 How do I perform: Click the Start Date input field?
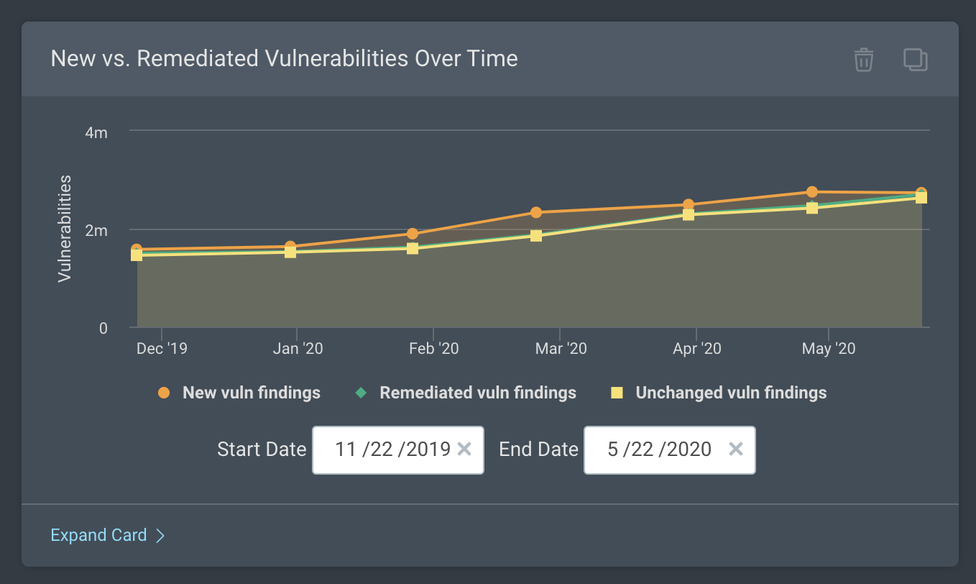click(x=392, y=450)
